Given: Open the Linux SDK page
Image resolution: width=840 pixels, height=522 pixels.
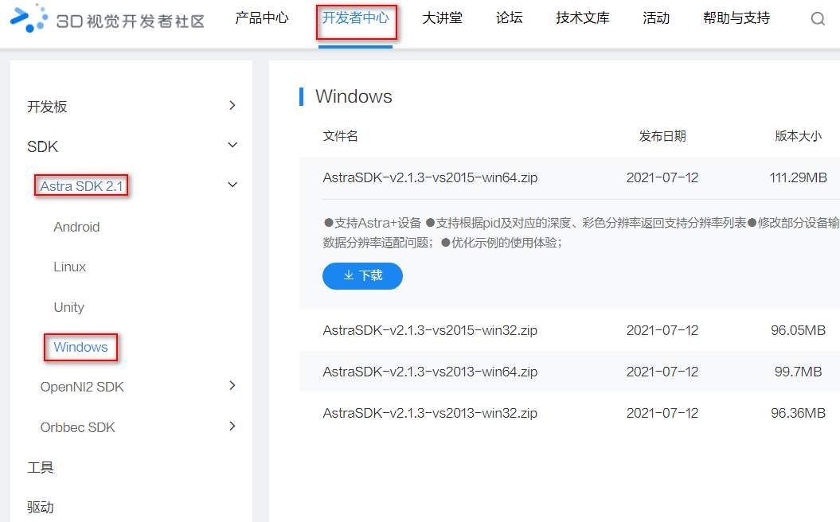Looking at the screenshot, I should click(69, 267).
